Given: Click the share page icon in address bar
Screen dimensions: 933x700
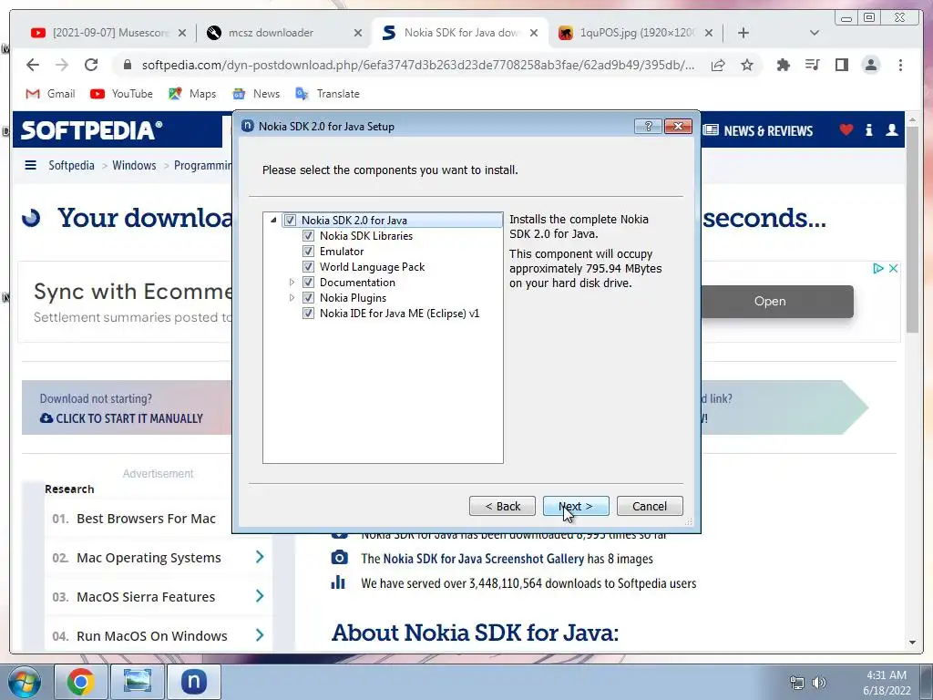Looking at the screenshot, I should point(718,65).
